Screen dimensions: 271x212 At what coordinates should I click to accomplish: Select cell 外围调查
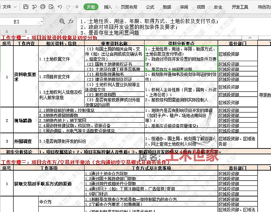pos(26,141)
